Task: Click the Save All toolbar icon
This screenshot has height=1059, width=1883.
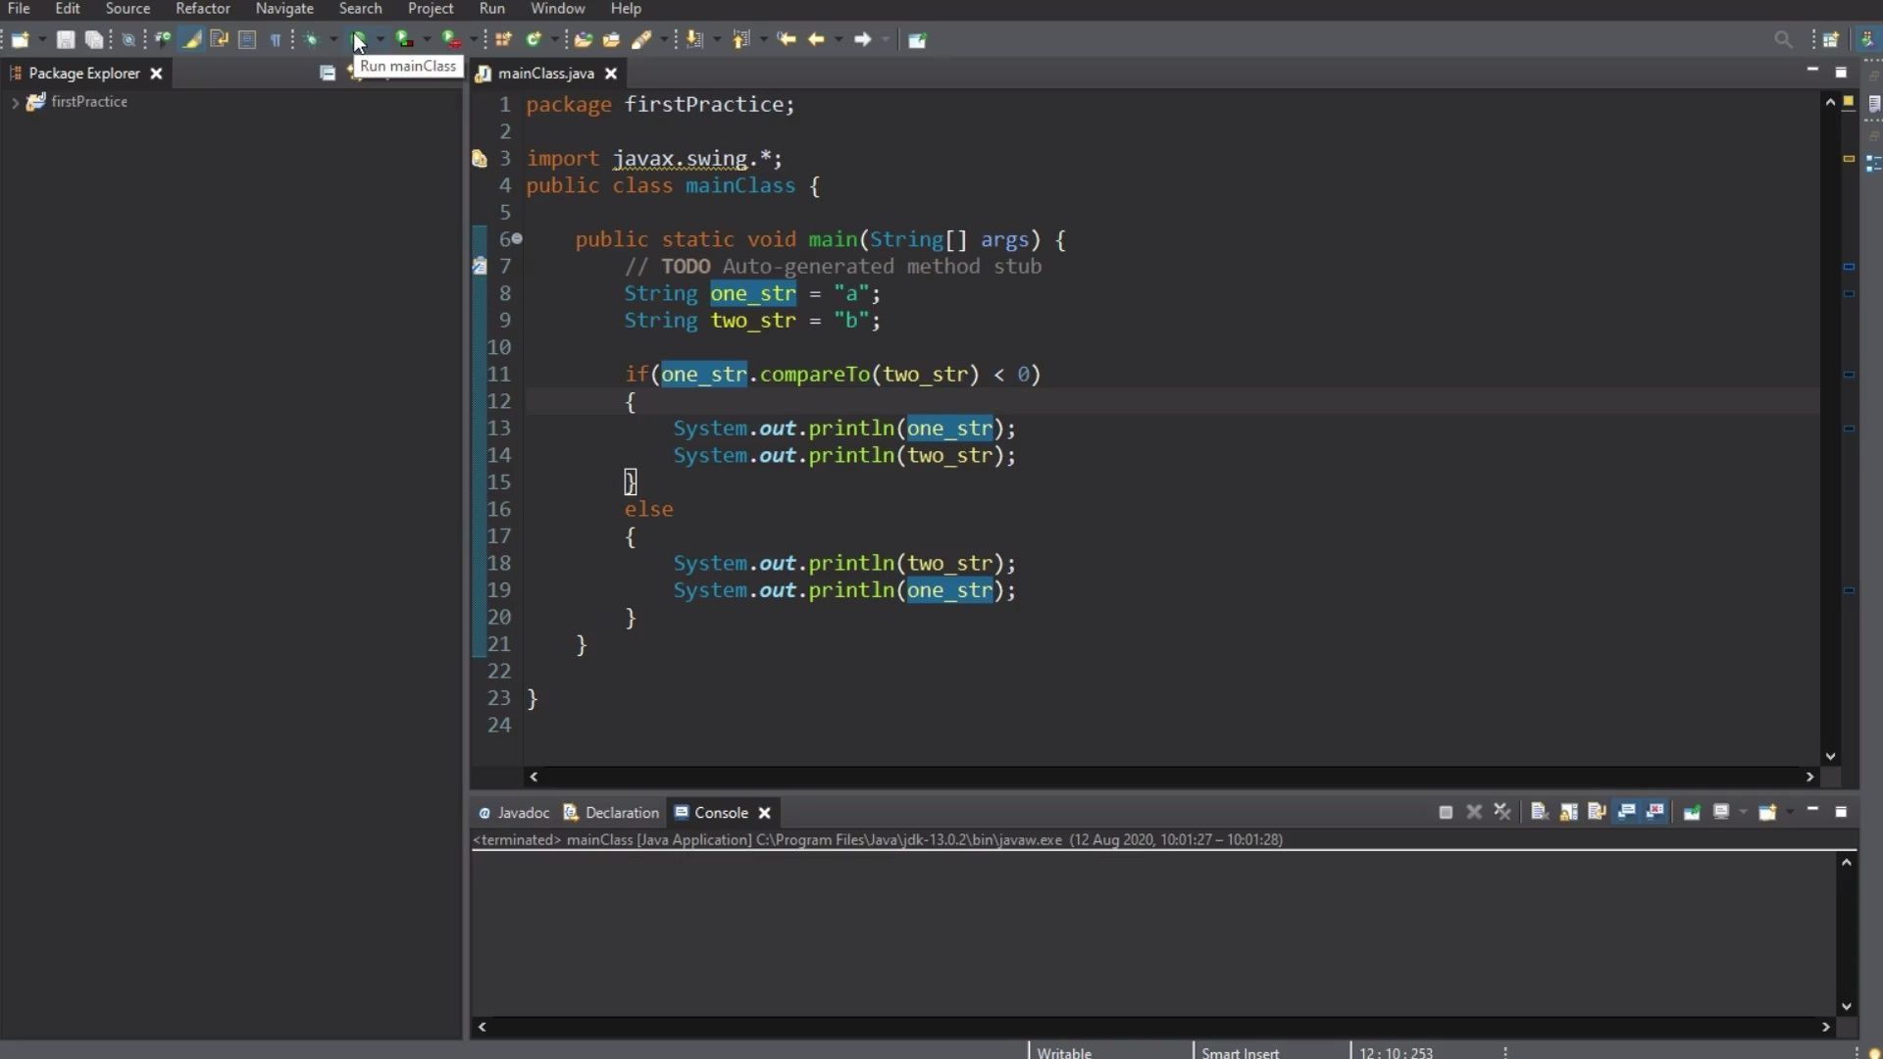Action: pyautogui.click(x=94, y=39)
